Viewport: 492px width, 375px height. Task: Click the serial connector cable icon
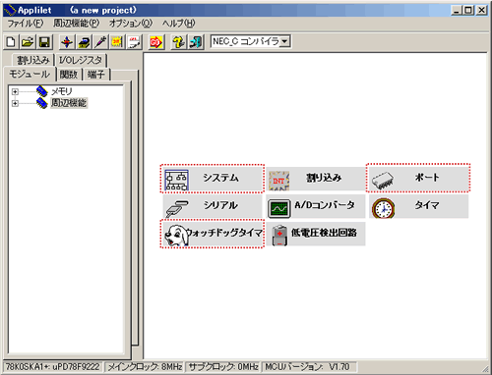(x=177, y=209)
